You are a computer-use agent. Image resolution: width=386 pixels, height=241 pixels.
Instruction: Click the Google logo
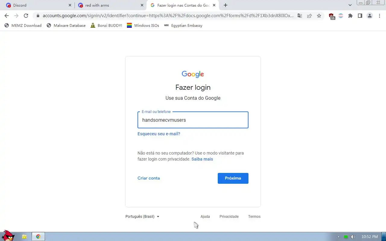pos(193,74)
